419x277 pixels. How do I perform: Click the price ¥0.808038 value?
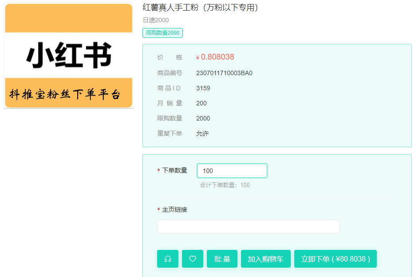point(215,57)
